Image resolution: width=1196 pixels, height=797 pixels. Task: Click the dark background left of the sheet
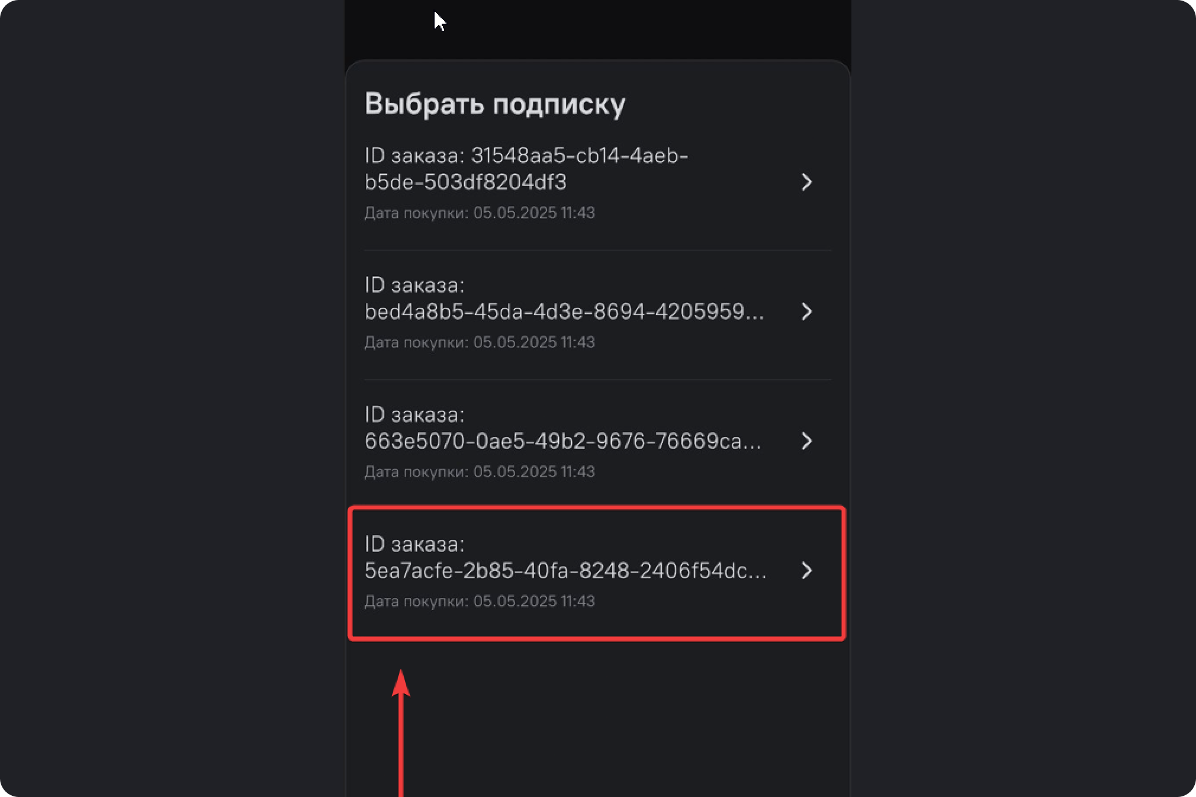[x=172, y=397]
